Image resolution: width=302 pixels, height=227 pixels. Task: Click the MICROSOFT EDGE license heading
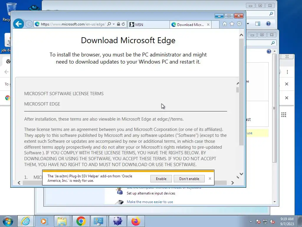42,104
